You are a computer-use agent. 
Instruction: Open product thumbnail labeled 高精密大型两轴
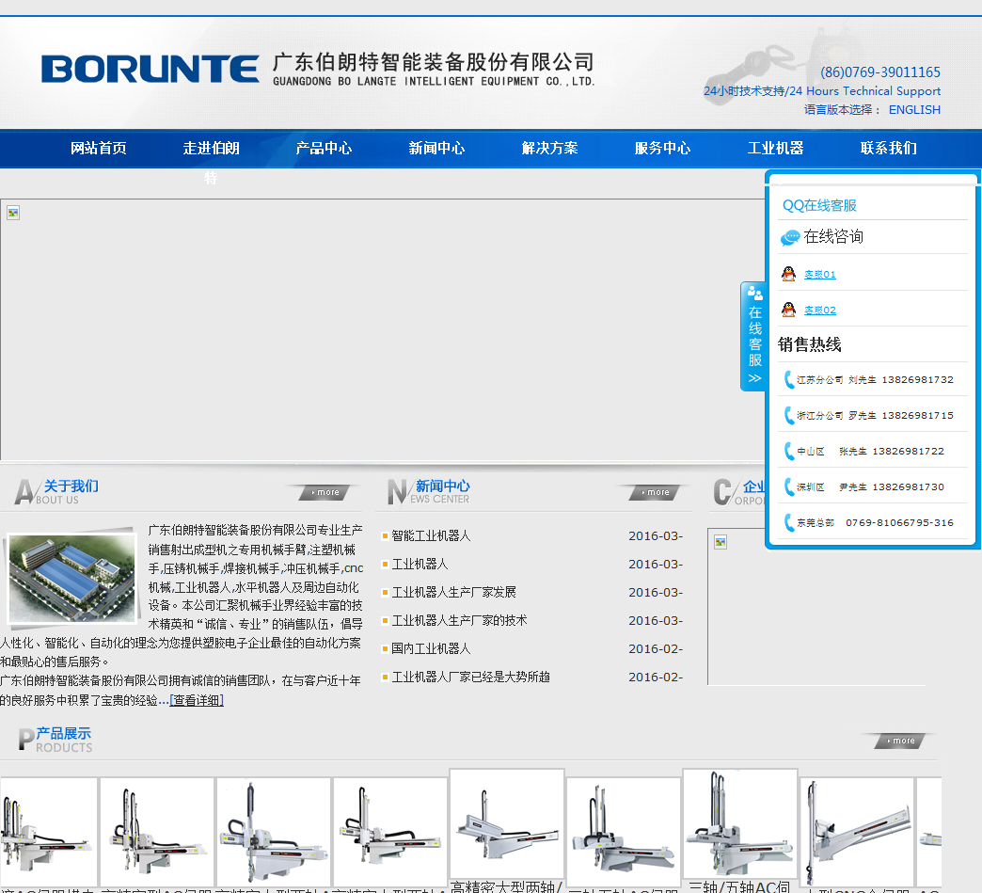(x=507, y=824)
